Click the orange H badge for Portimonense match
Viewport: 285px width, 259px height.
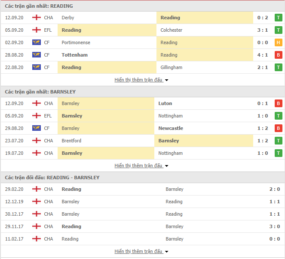click(278, 42)
